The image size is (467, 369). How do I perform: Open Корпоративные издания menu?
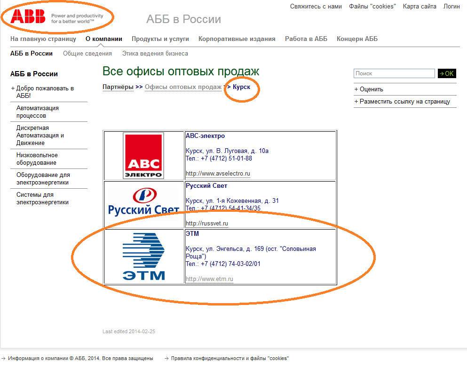click(237, 39)
